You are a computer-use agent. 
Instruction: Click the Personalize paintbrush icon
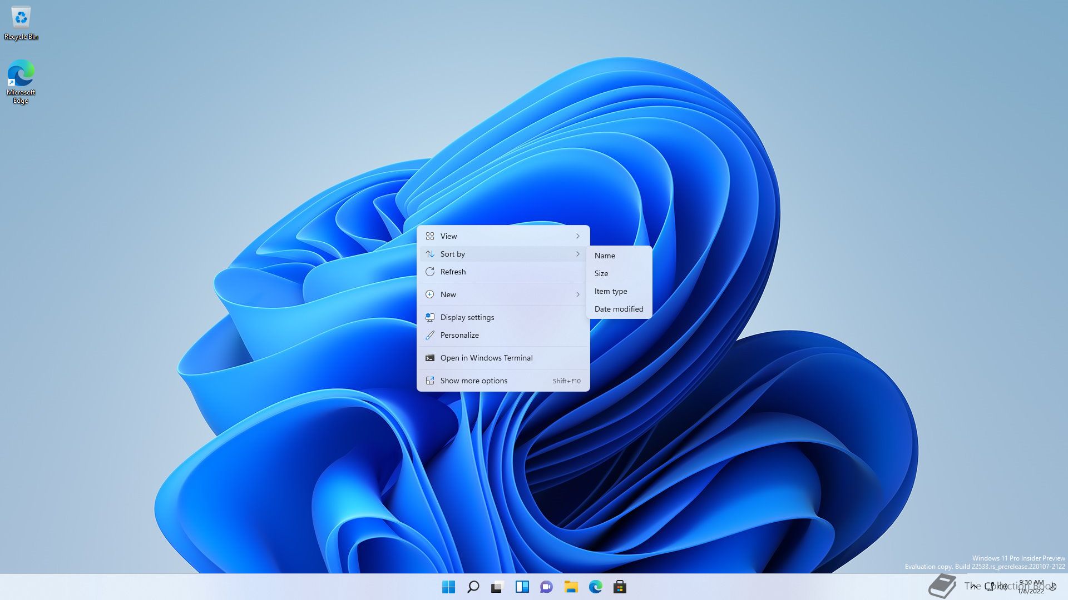tap(430, 335)
